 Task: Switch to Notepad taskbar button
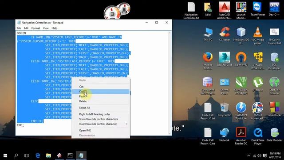click(x=81, y=156)
